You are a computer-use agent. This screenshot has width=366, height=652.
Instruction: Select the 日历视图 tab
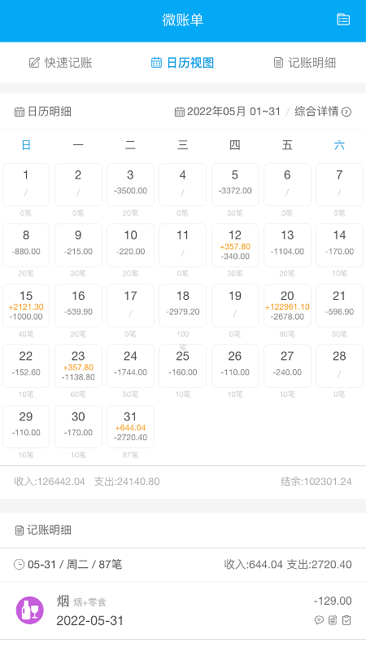pyautogui.click(x=182, y=63)
